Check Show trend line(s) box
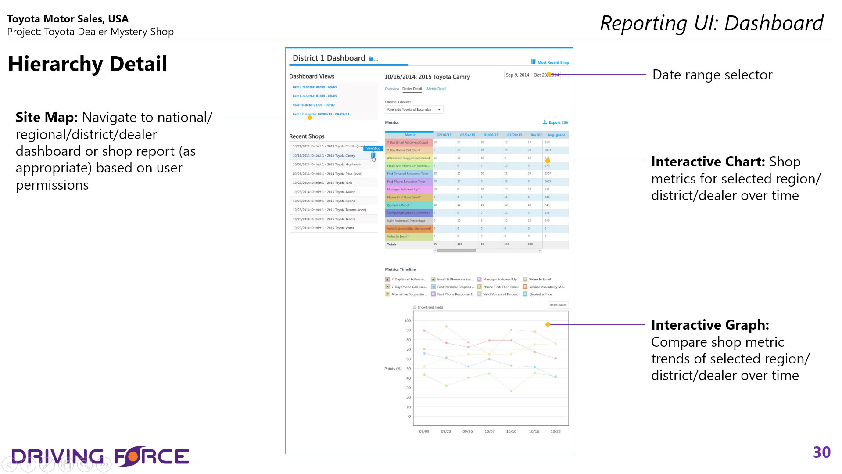This screenshot has width=842, height=474. click(x=415, y=308)
